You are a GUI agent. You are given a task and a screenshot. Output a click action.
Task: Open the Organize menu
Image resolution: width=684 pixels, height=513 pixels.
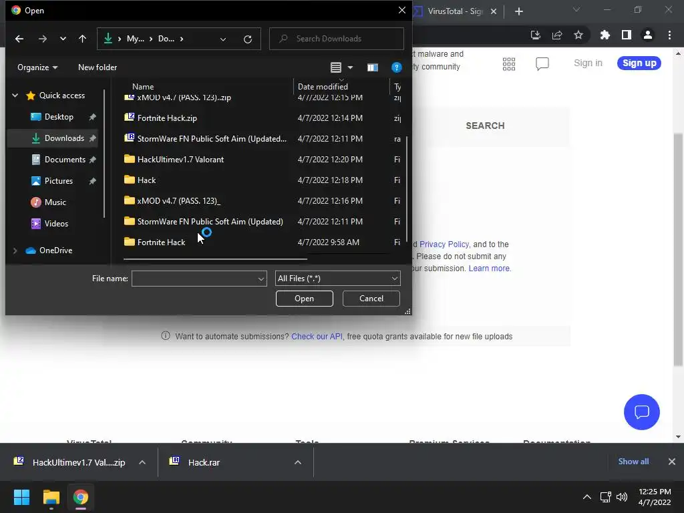click(37, 67)
